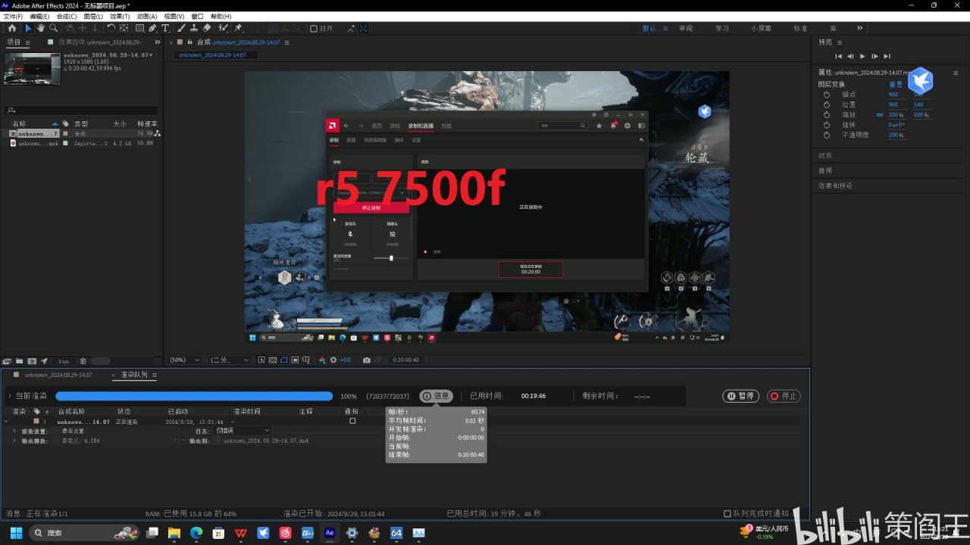Select the Clone Stamp tool
The width and height of the screenshot is (970, 545).
(x=195, y=28)
